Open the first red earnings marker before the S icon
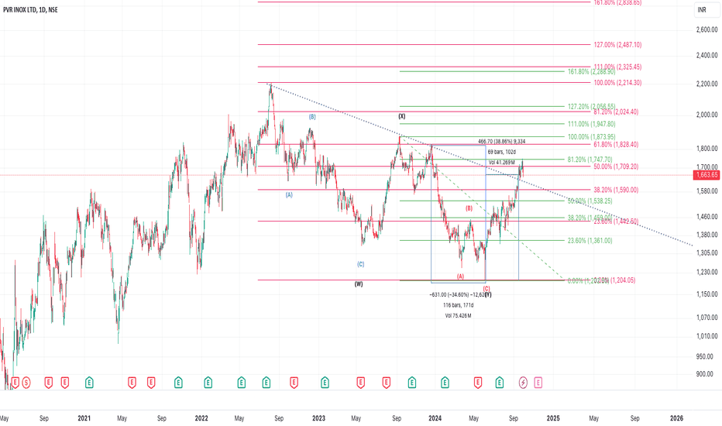722x426 pixels. pos(15,383)
